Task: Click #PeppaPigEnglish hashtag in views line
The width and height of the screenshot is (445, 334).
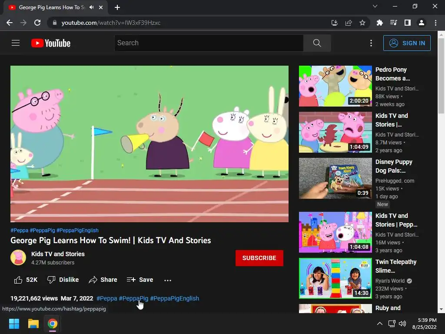Action: (175, 298)
